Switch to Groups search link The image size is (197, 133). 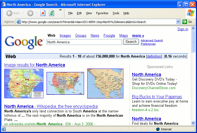point(81,36)
